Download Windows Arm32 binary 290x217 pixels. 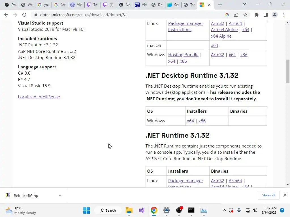[x=217, y=55]
